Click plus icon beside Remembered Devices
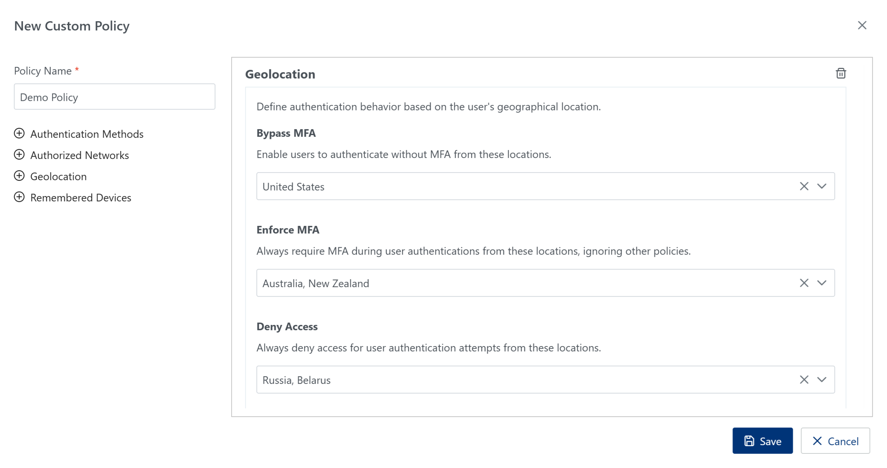The height and width of the screenshot is (468, 887). [19, 197]
